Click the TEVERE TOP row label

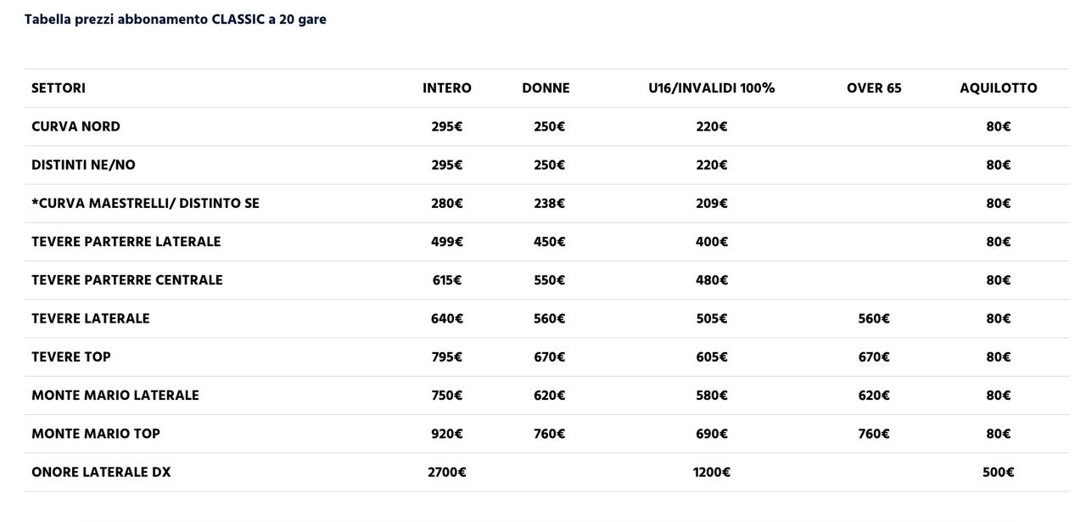pos(71,356)
